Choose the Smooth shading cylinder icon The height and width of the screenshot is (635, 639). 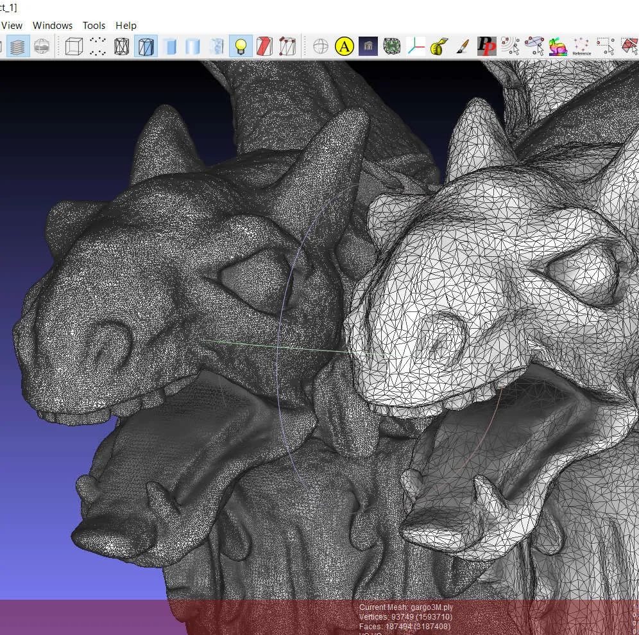click(x=192, y=46)
